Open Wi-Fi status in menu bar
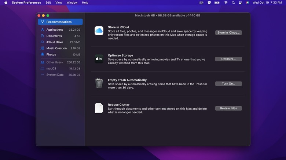The image size is (286, 160). (x=226, y=3)
